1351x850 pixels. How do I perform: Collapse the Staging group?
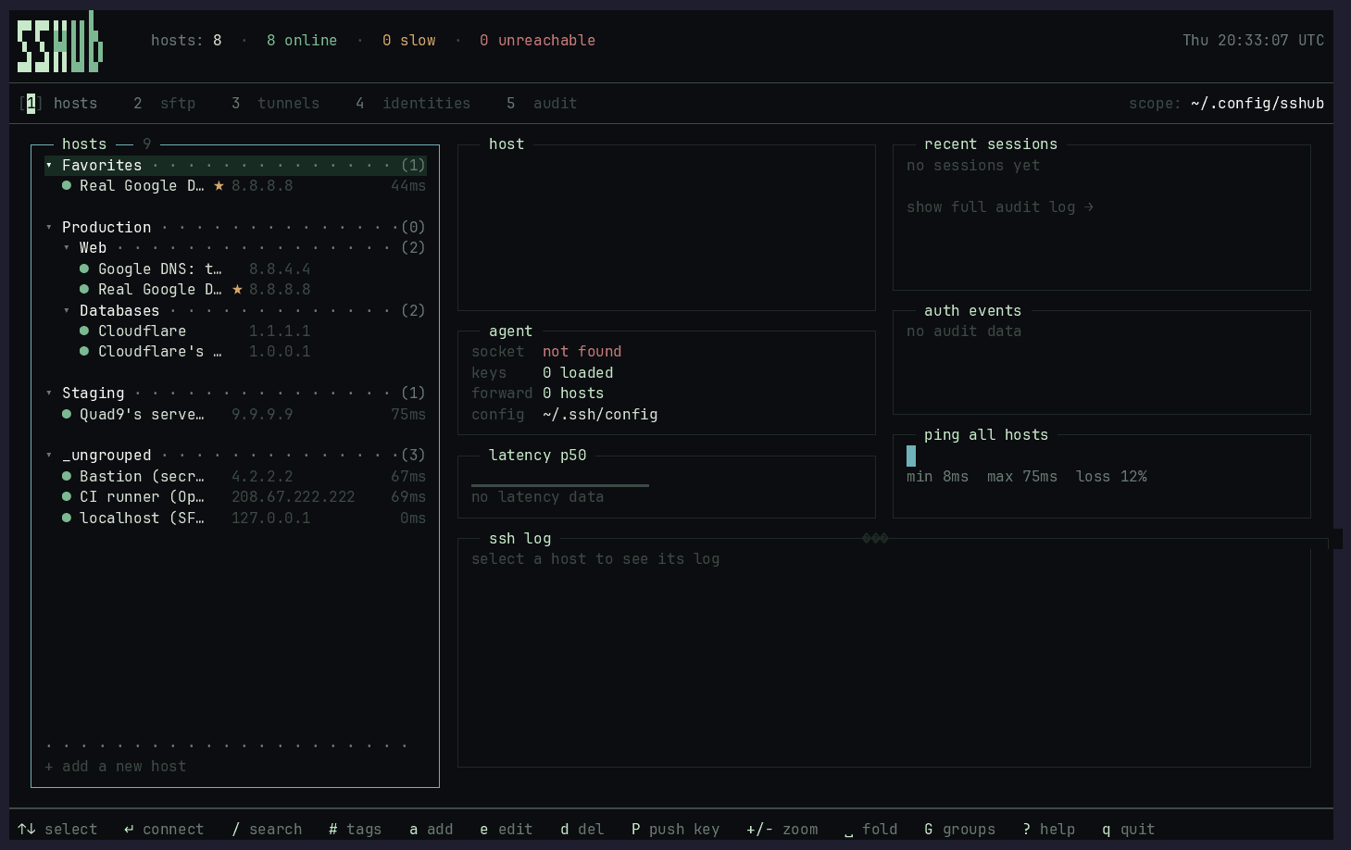tap(49, 393)
